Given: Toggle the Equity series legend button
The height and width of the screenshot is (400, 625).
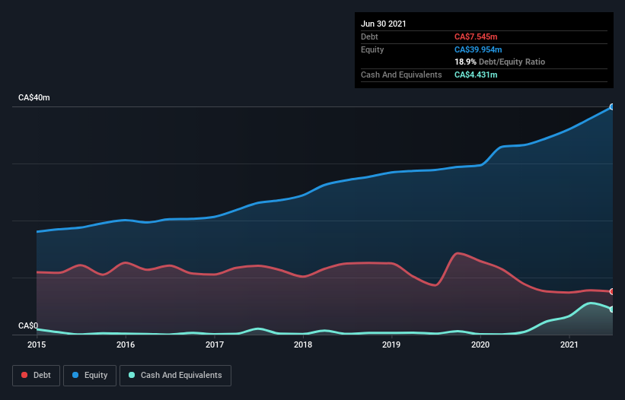Looking at the screenshot, I should 90,376.
